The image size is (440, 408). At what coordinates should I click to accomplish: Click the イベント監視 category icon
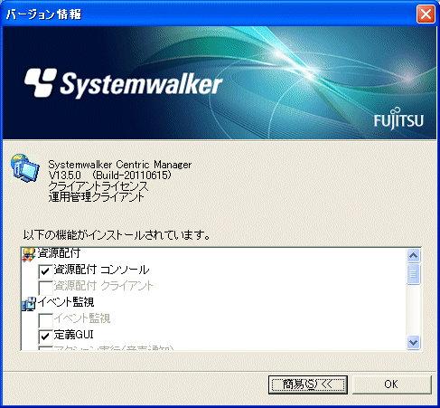point(29,303)
